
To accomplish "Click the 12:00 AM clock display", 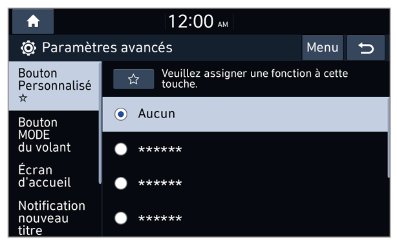I will tap(198, 22).
